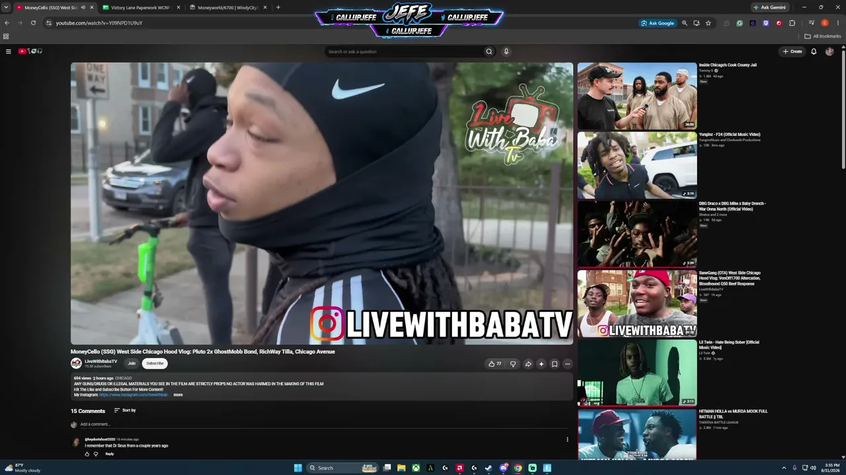The image size is (846, 475).
Task: Bookmark this page with the star icon
Action: point(709,23)
